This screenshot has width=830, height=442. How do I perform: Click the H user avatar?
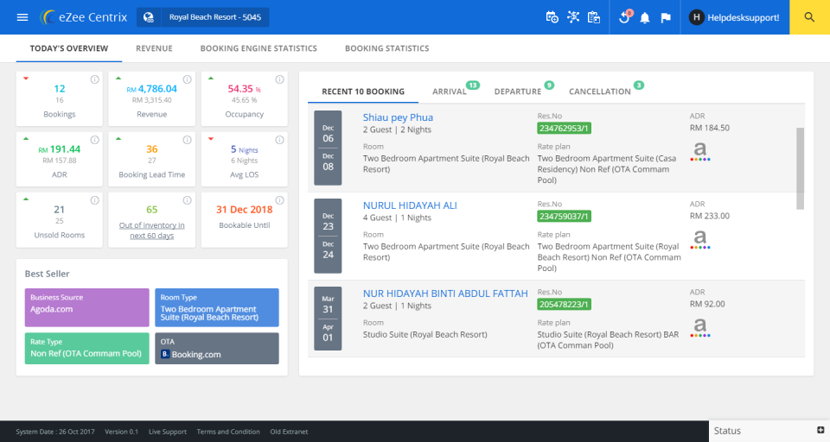(x=696, y=17)
